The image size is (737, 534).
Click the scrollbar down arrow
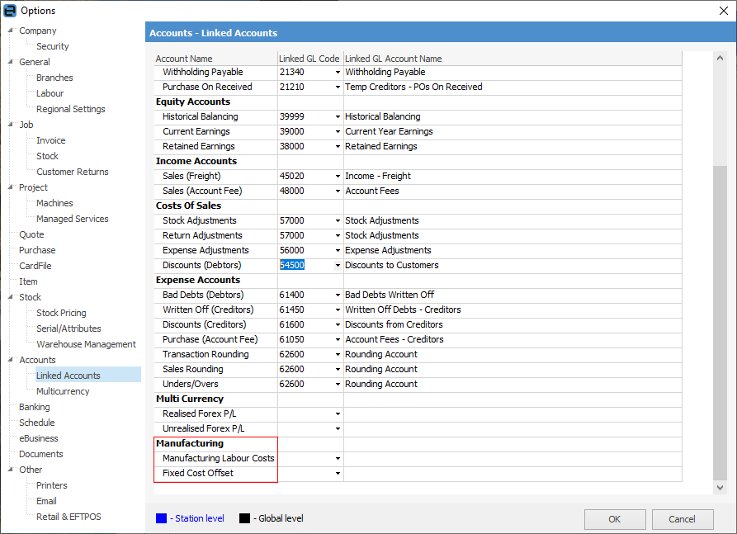719,488
